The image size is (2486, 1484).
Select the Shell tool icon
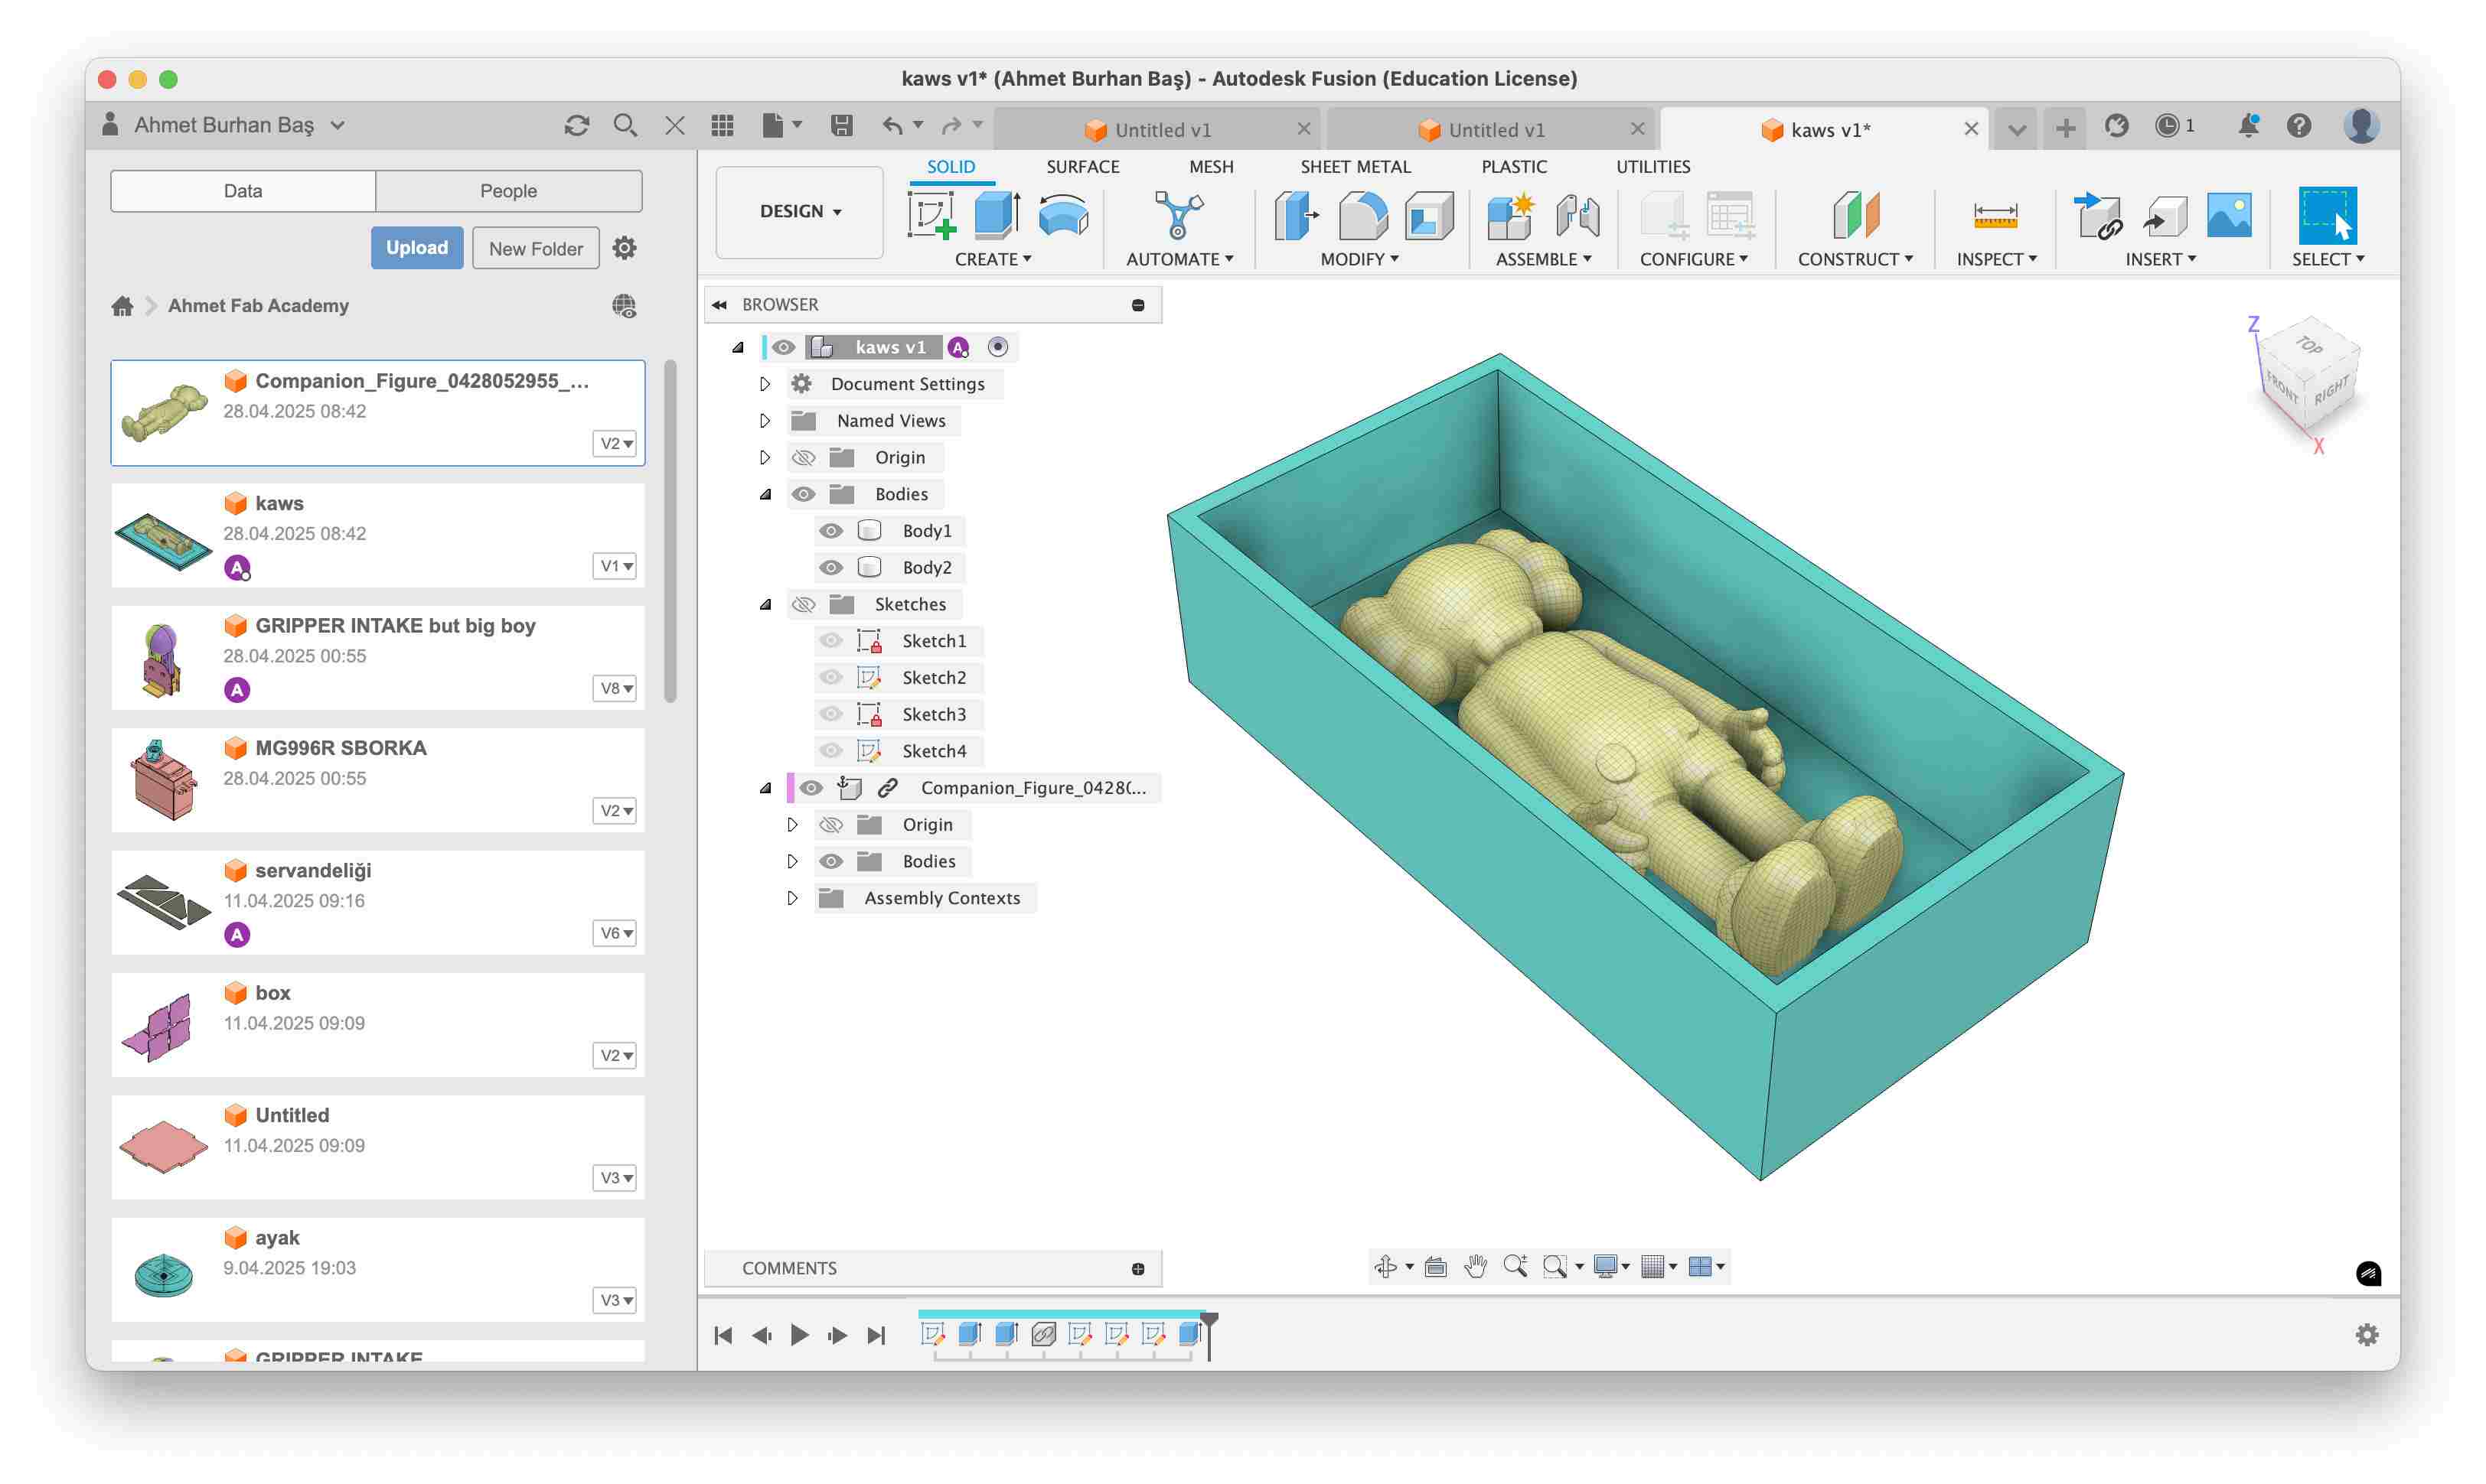coord(1428,215)
